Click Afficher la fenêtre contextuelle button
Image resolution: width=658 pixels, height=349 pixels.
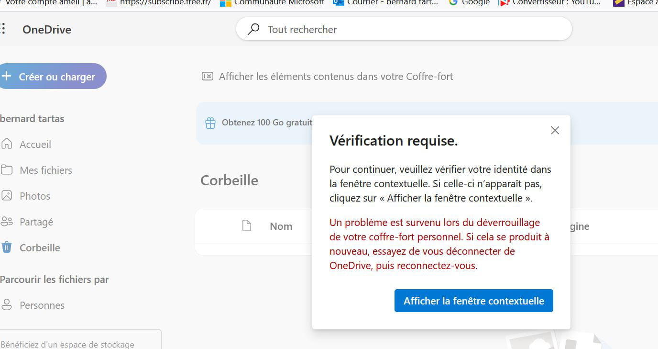click(x=474, y=301)
